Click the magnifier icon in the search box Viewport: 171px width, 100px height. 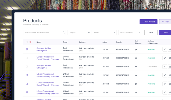pyautogui.click(x=63, y=32)
